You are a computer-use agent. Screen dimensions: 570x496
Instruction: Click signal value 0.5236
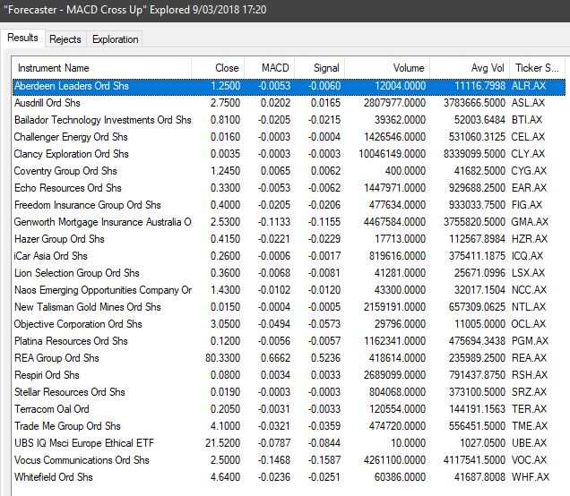325,358
